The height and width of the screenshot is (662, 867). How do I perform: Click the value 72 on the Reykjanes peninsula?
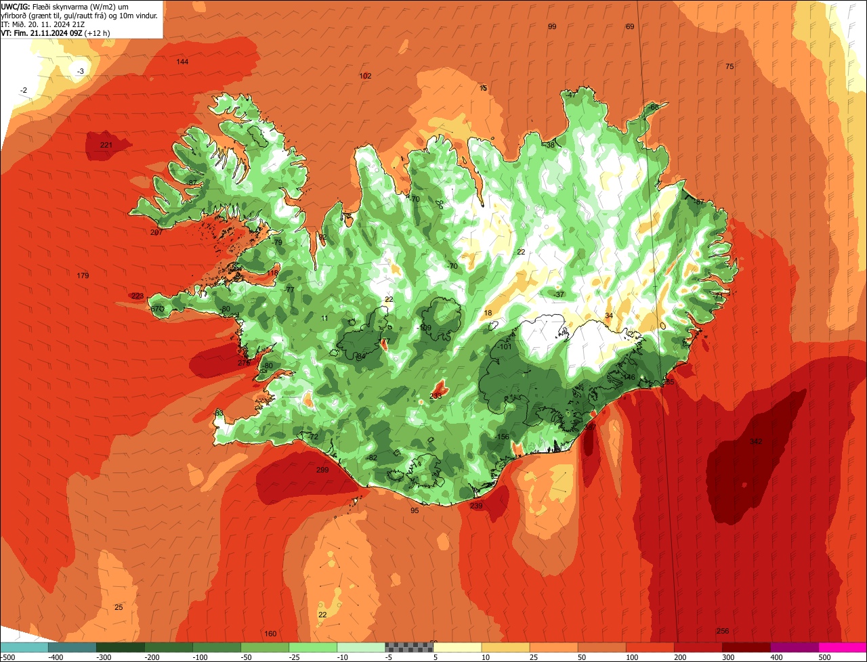click(314, 437)
